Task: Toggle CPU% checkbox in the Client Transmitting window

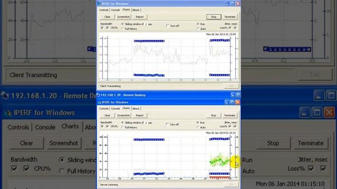Action: 107,28
